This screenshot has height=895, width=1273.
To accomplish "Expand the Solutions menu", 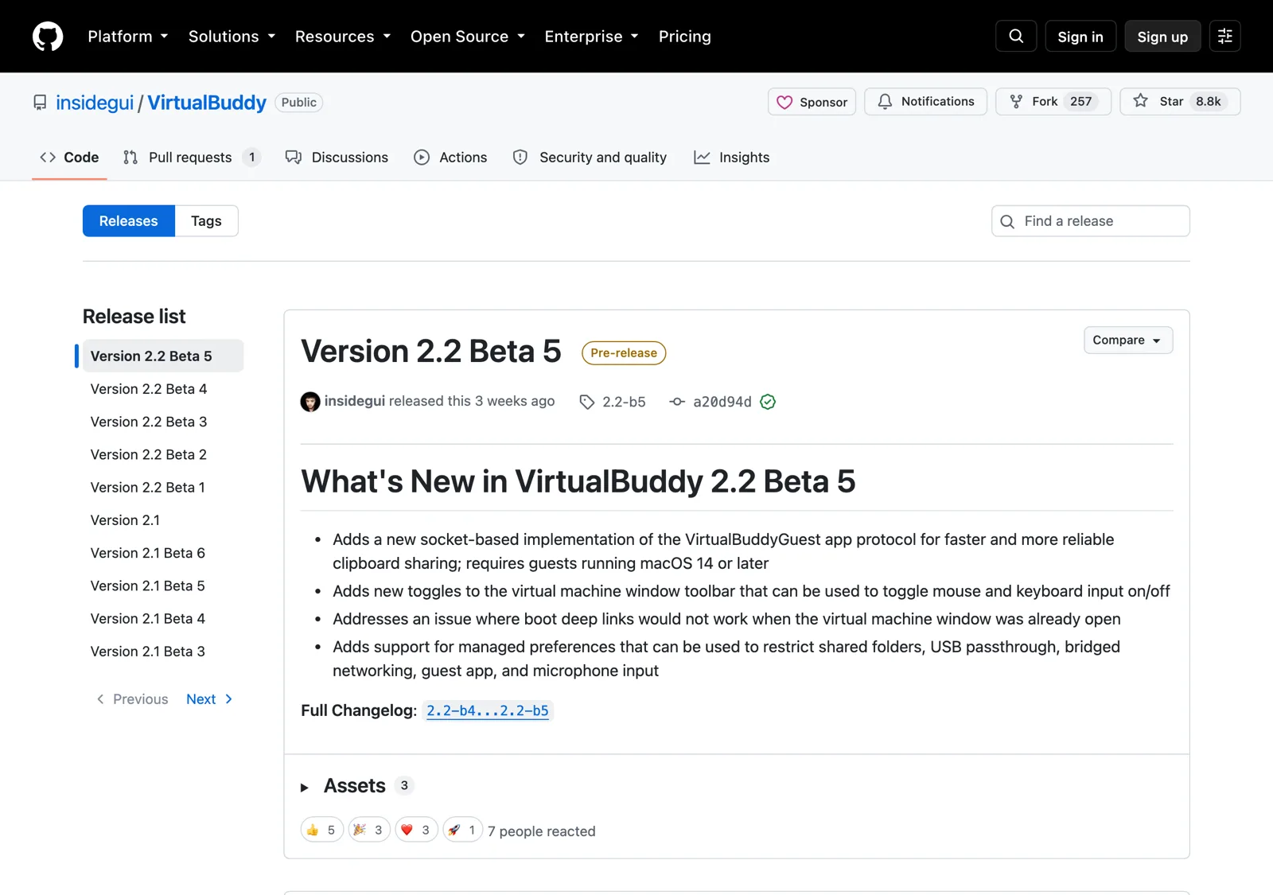I will coord(232,37).
